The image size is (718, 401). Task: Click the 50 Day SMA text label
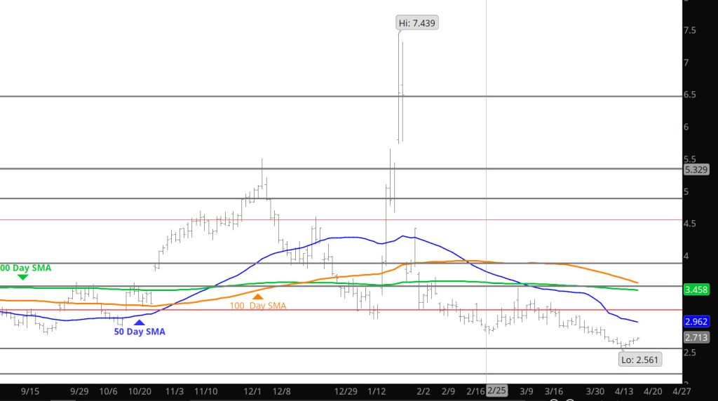point(140,332)
